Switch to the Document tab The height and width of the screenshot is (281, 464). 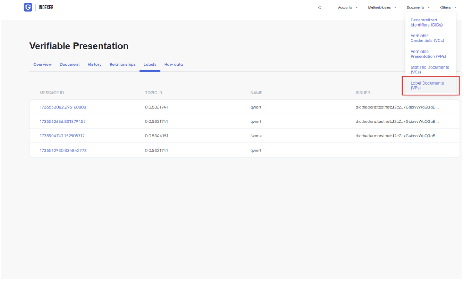pos(69,65)
